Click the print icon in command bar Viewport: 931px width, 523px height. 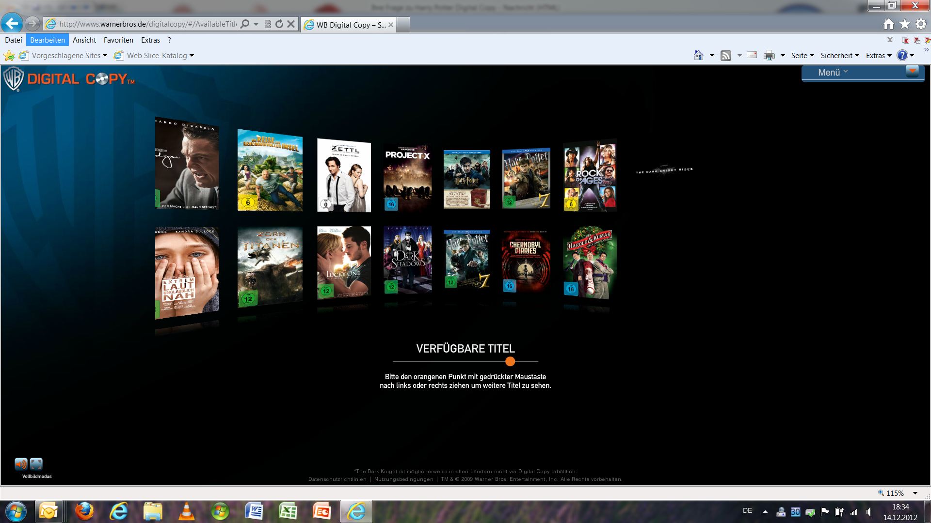point(769,56)
